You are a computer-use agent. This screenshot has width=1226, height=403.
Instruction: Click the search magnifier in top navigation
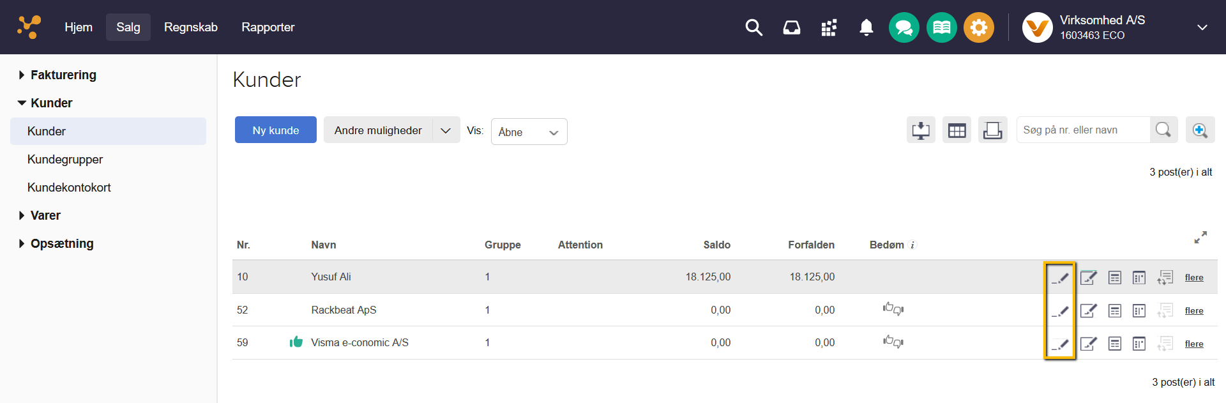pyautogui.click(x=753, y=27)
